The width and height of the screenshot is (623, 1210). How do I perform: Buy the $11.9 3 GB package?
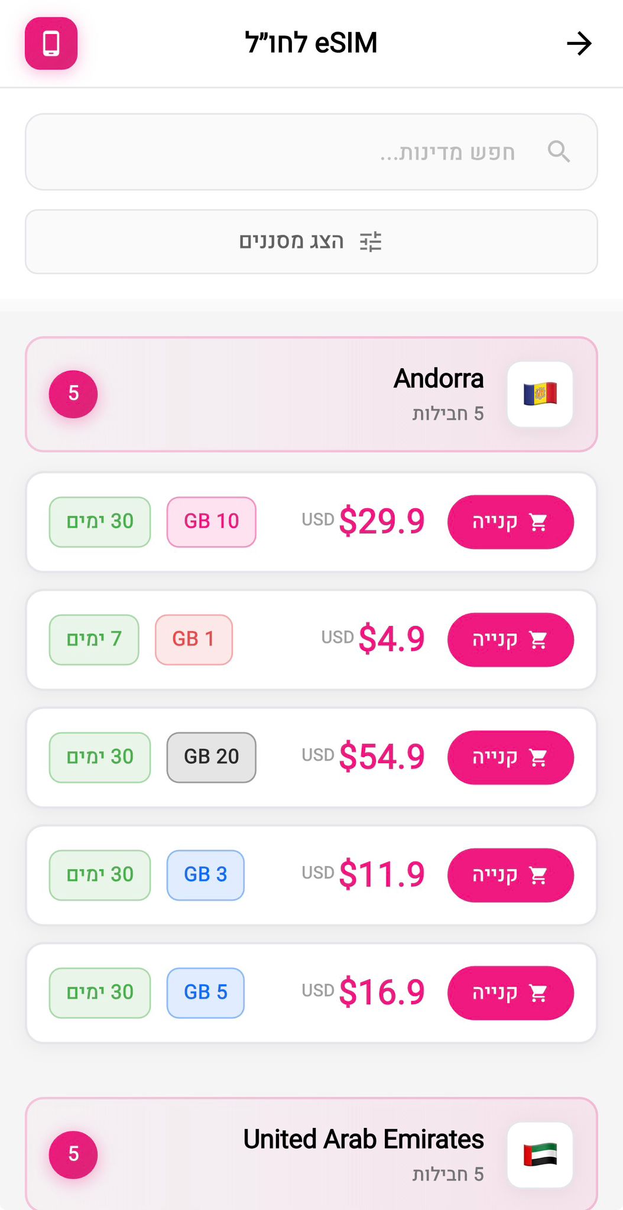click(511, 874)
